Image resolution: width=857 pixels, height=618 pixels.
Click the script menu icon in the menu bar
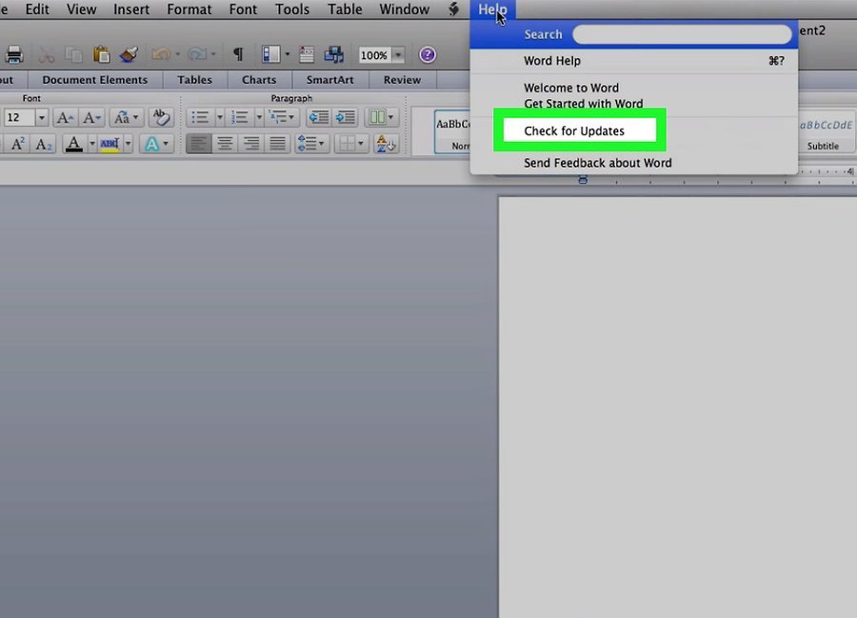pyautogui.click(x=453, y=10)
